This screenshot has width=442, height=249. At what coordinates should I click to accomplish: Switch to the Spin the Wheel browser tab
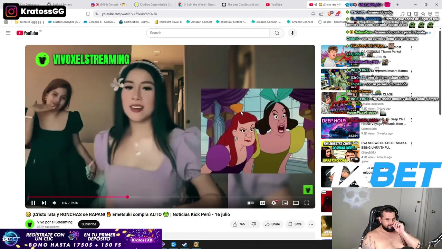(x=197, y=4)
